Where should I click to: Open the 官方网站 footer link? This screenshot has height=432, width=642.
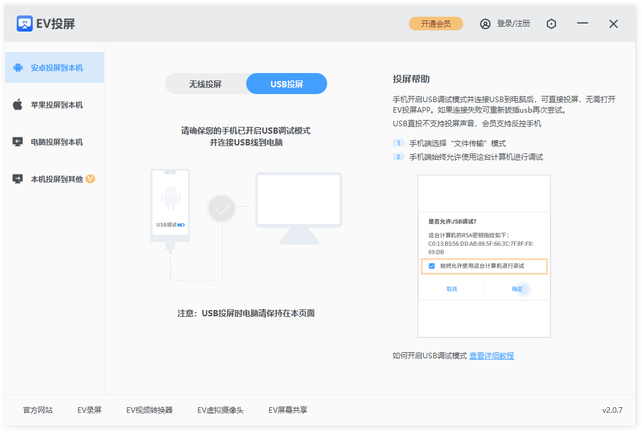(x=38, y=410)
